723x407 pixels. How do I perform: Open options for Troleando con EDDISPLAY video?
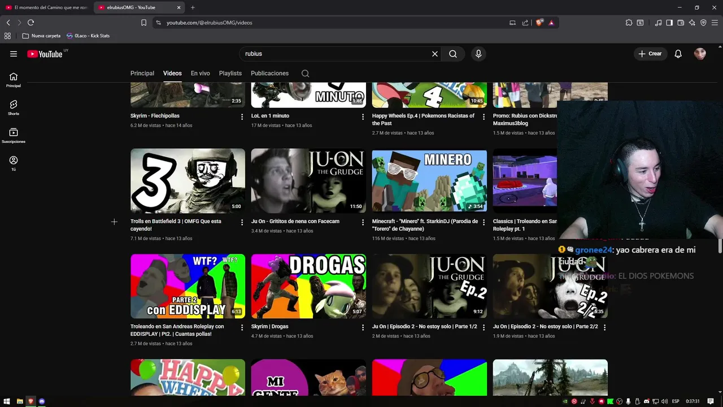click(242, 327)
